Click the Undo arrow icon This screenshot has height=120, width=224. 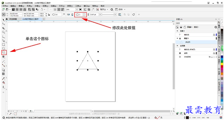click(42, 9)
